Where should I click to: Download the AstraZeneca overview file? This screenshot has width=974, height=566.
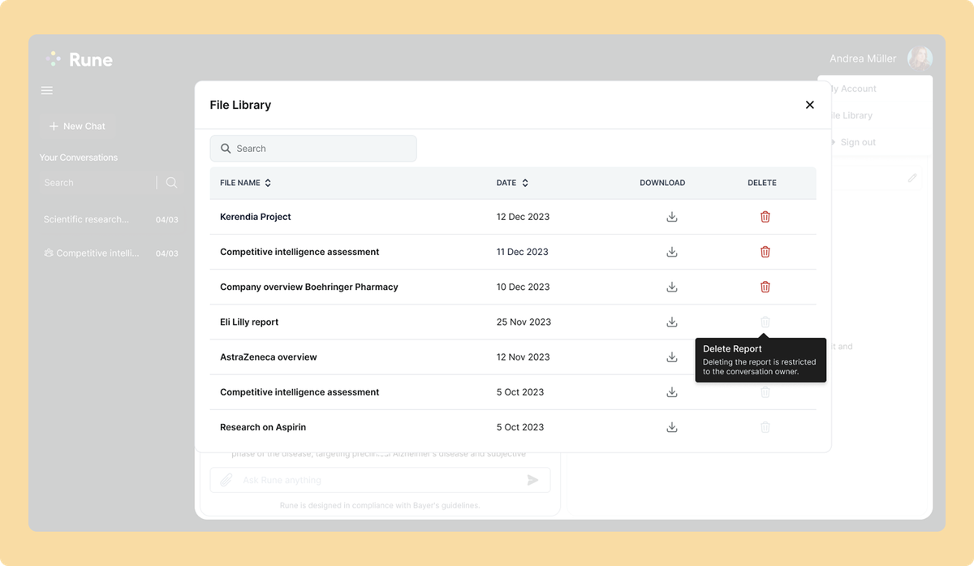(x=672, y=356)
